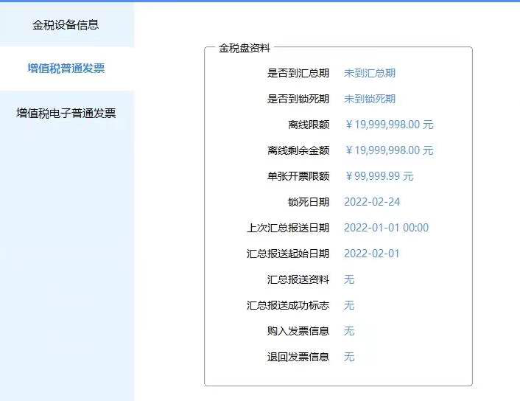Select 无 value beside 汇总报送成功标志
The height and width of the screenshot is (401, 520).
click(x=349, y=305)
